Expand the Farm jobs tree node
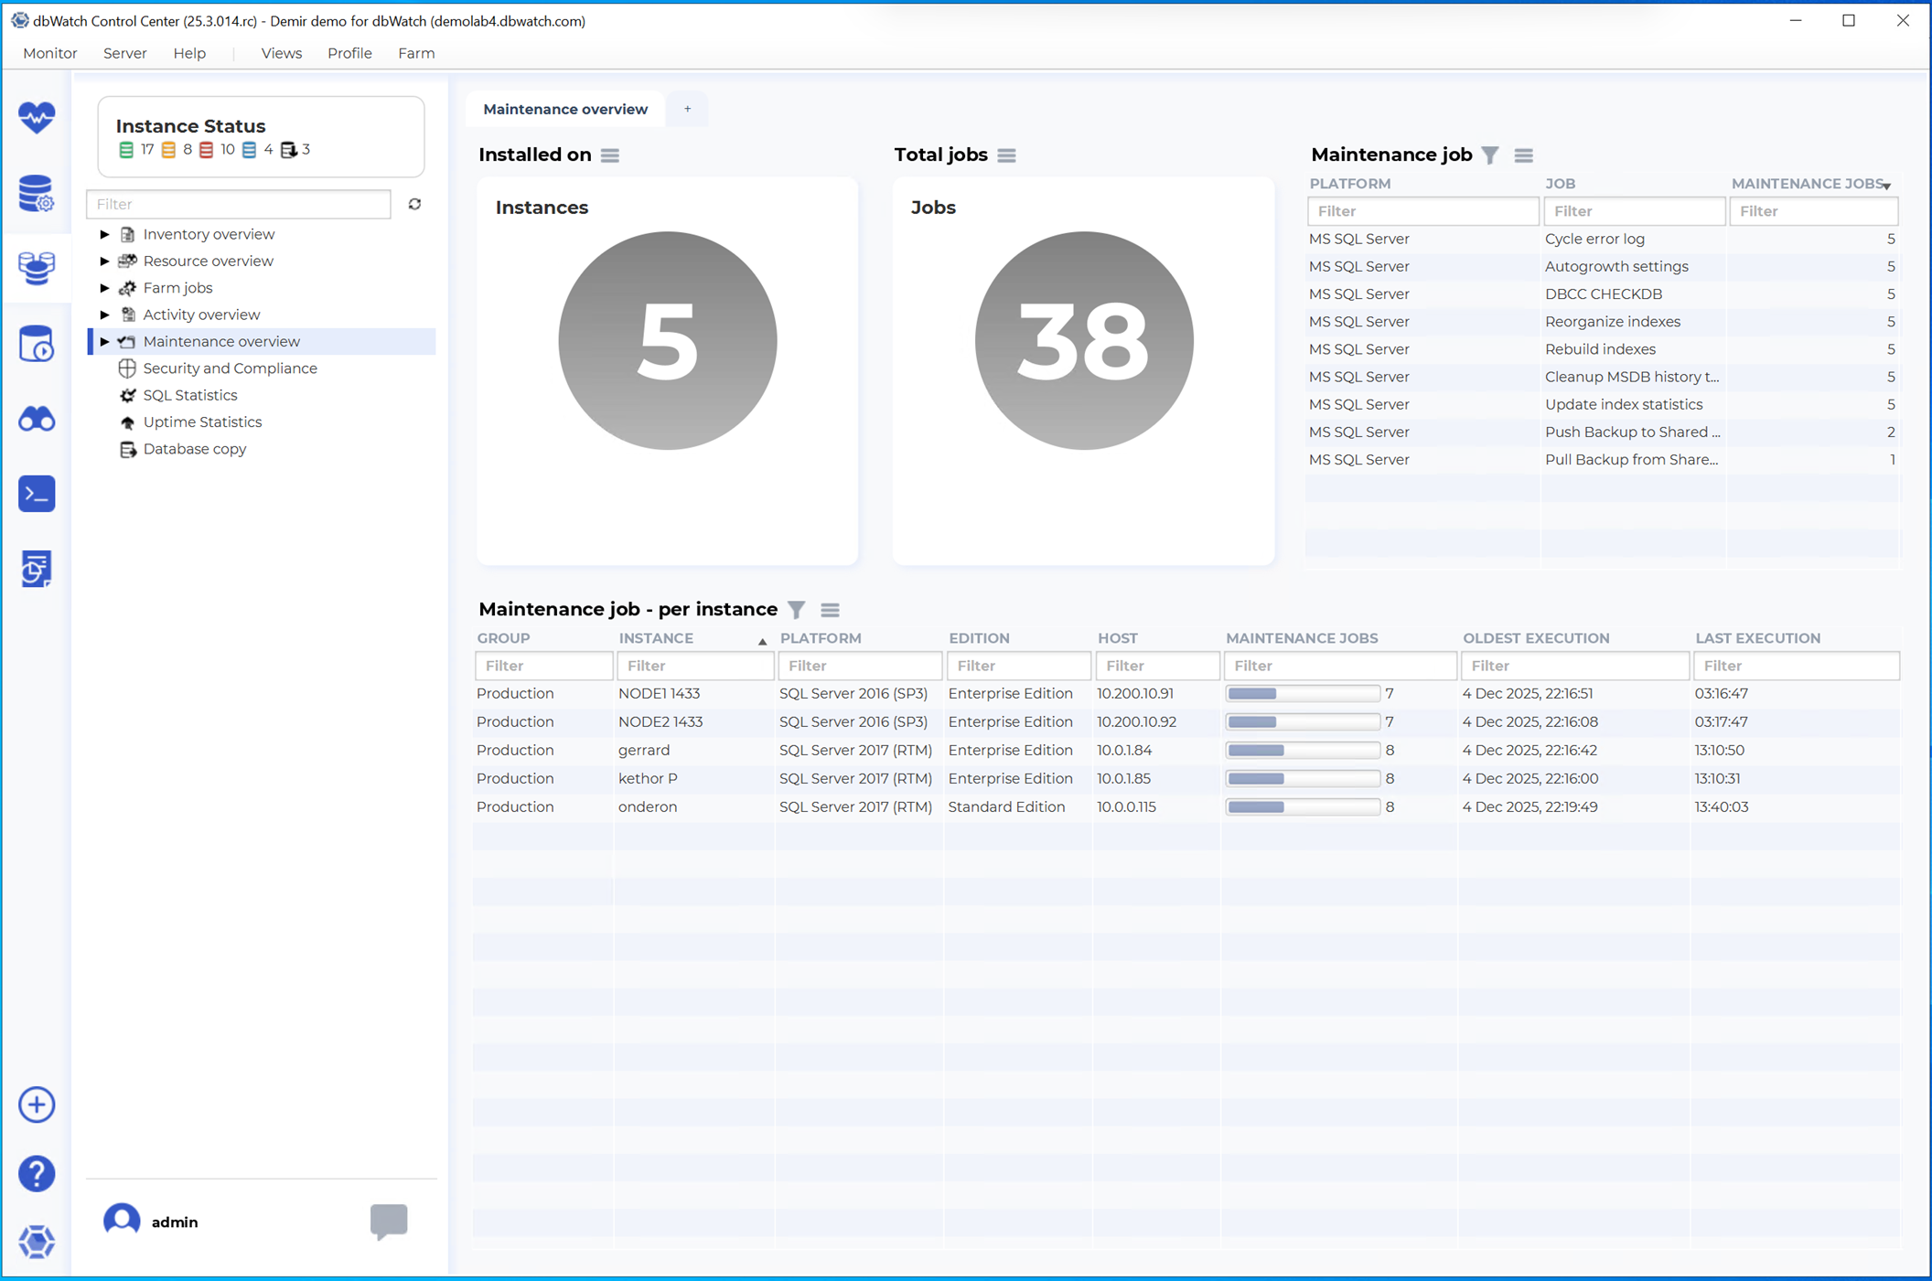1932x1281 pixels. (104, 288)
